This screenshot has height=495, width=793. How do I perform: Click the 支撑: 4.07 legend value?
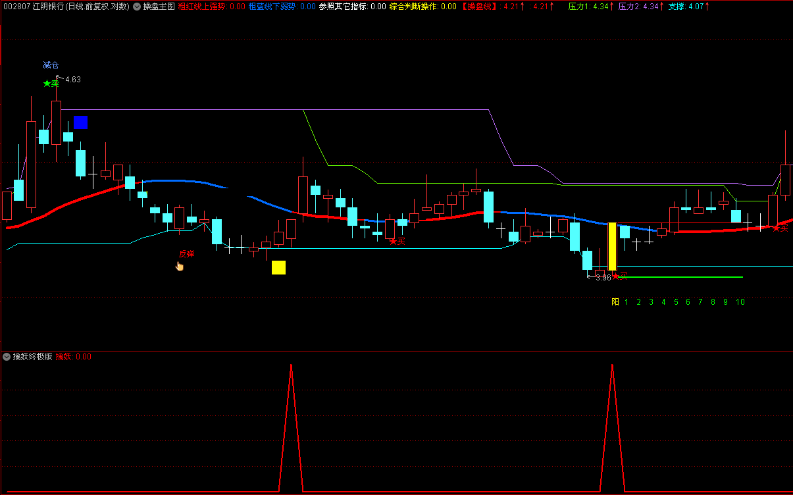coord(689,7)
